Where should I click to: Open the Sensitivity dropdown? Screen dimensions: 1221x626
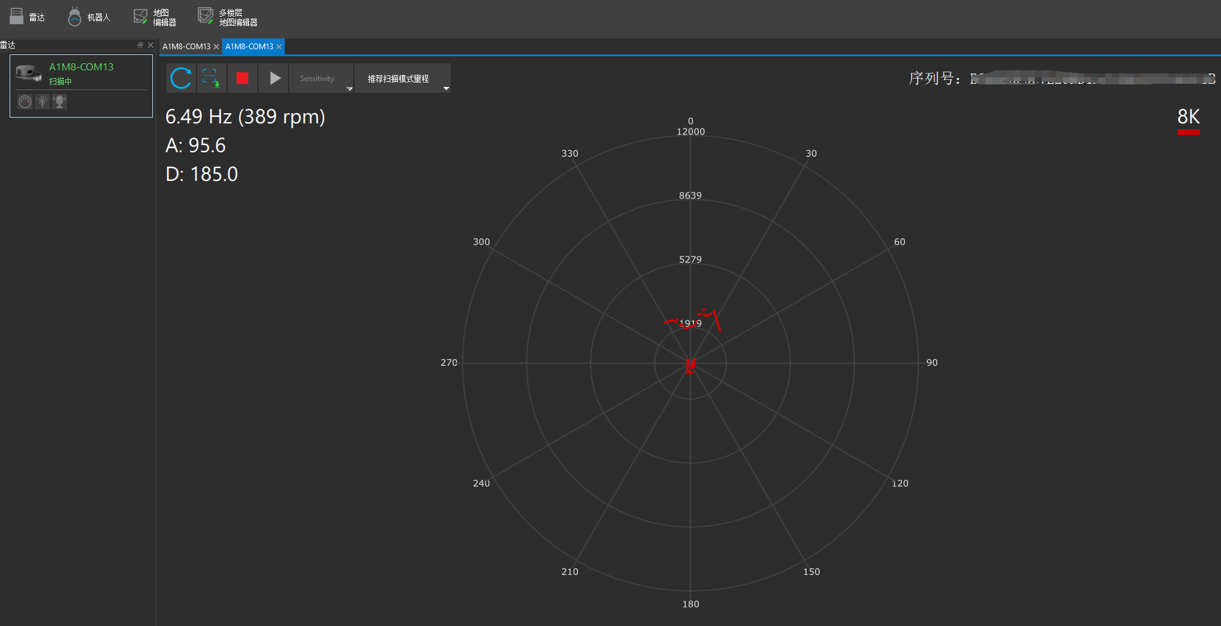click(x=321, y=78)
